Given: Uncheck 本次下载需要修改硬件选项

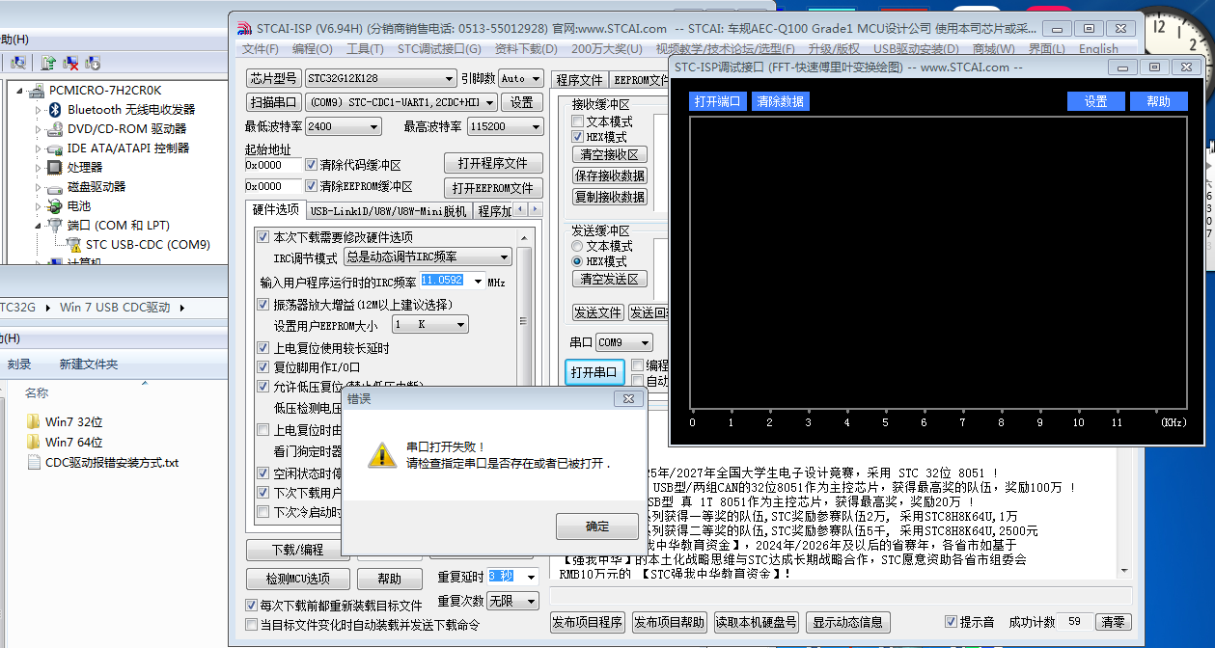Looking at the screenshot, I should (x=263, y=237).
